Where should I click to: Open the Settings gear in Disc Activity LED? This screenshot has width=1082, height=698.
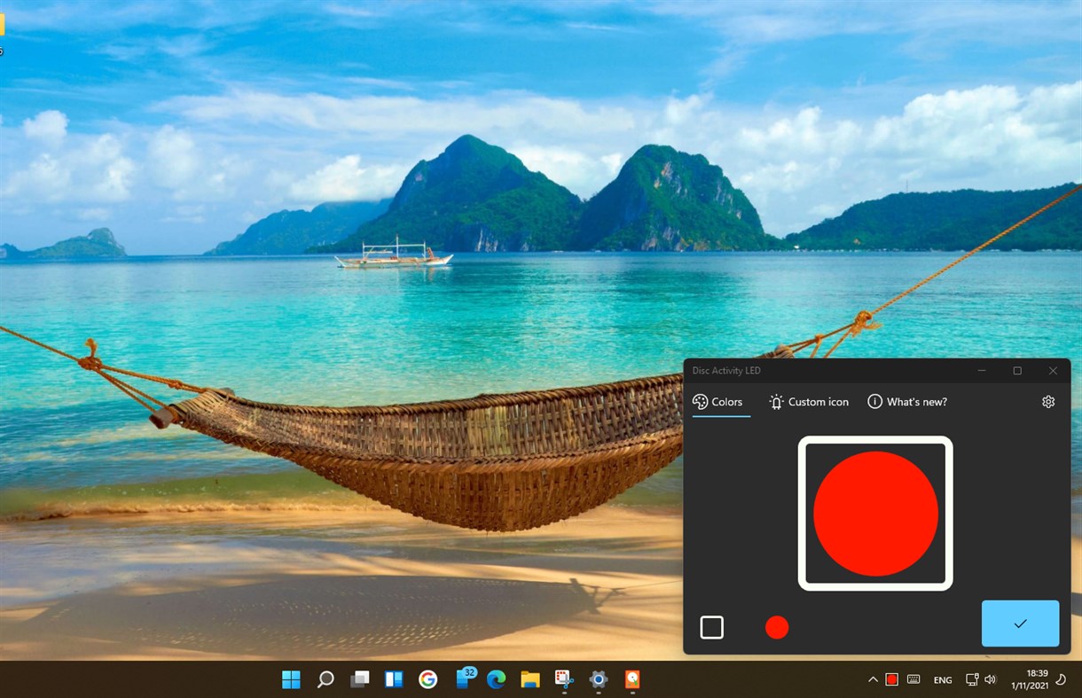(x=1048, y=402)
